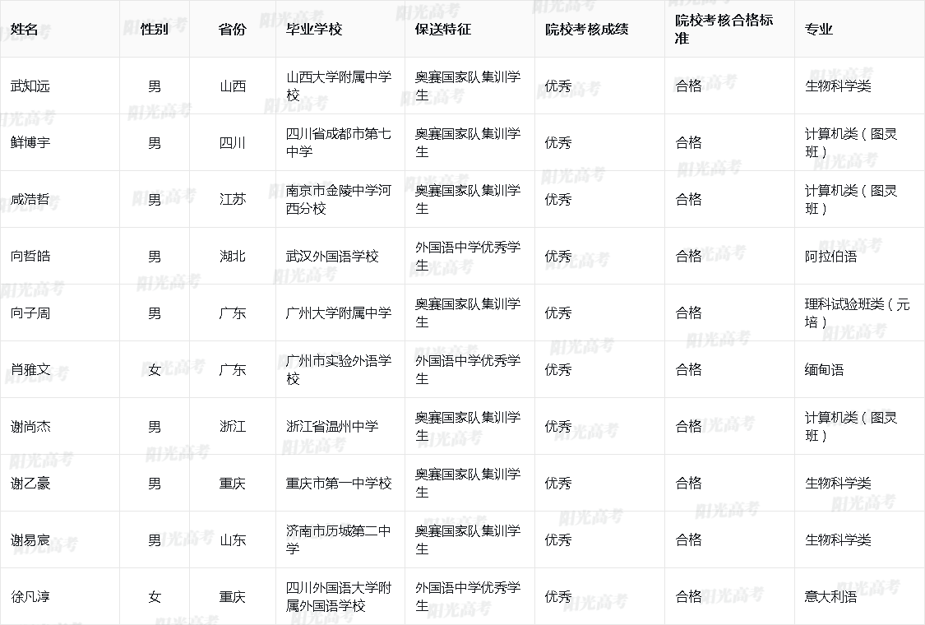
Task: Click province cell 山西
Action: (x=233, y=86)
